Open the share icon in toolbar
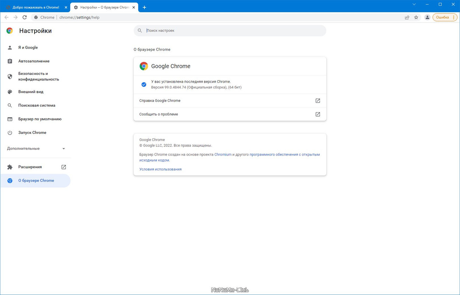 pos(407,17)
